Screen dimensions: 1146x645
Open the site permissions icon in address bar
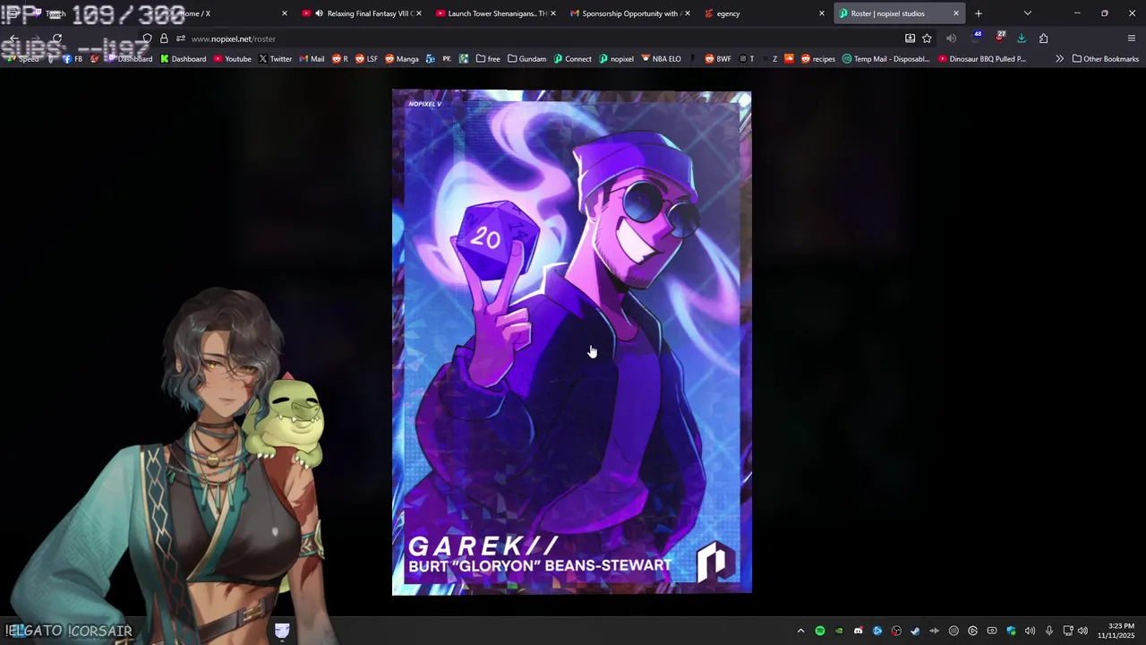pos(181,39)
